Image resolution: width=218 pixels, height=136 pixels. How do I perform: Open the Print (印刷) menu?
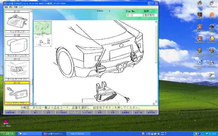[x=16, y=7]
